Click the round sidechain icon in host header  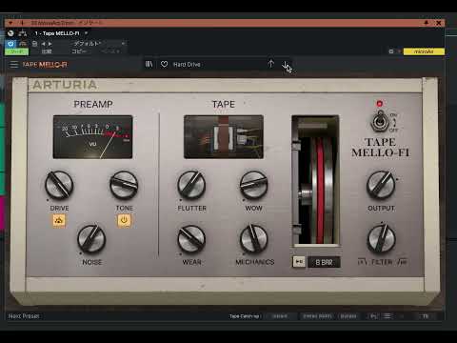[10, 33]
